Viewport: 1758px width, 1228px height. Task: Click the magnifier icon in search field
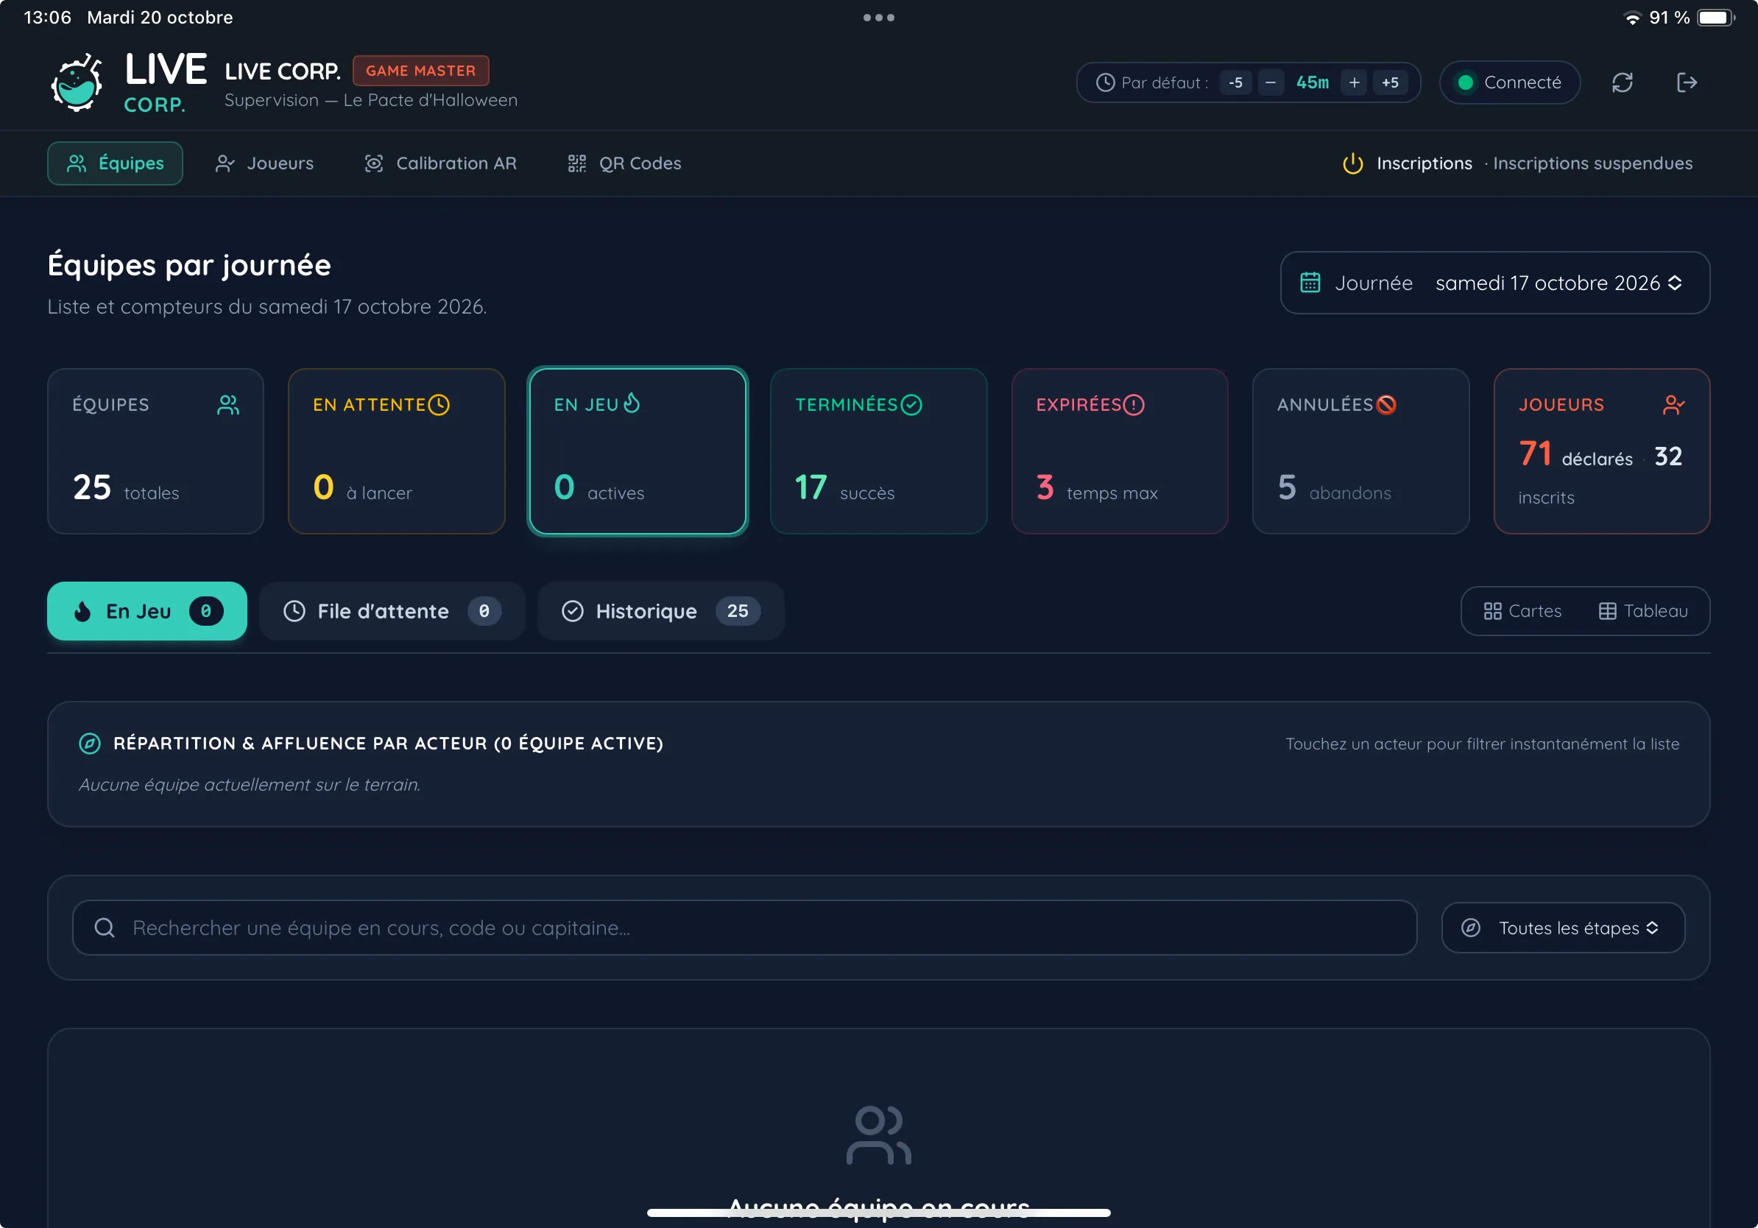104,928
